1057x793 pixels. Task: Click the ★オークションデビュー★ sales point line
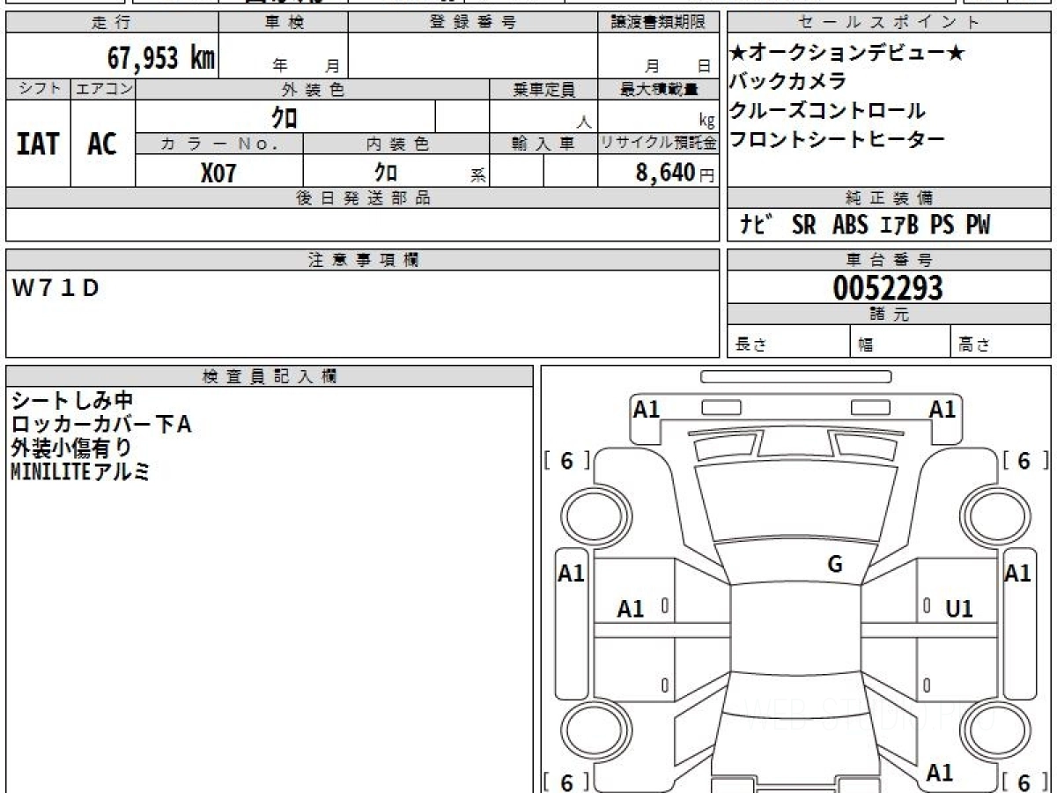coord(848,53)
